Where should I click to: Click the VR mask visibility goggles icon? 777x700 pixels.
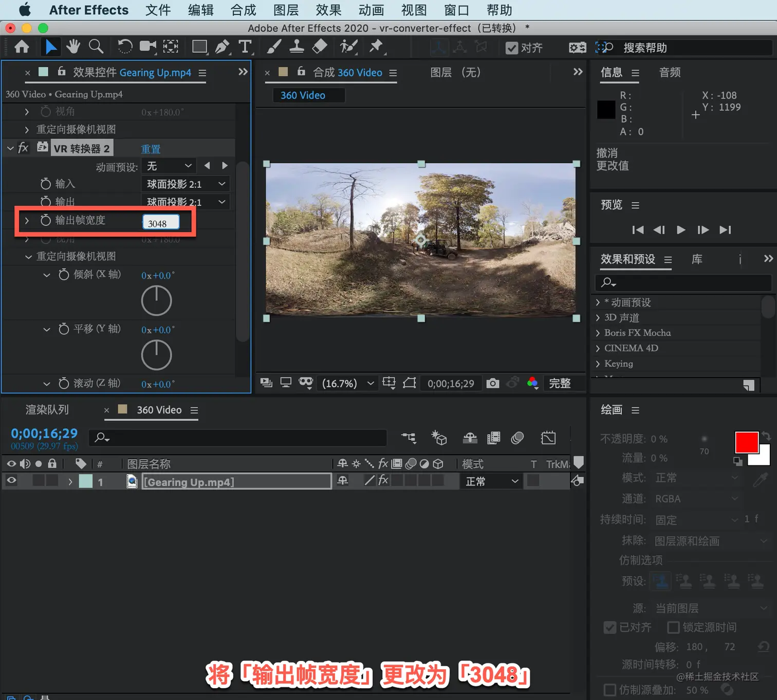tap(306, 383)
